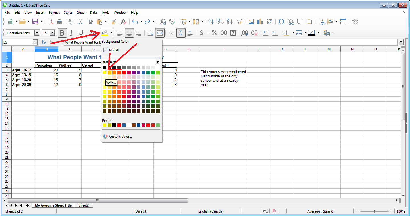Insert Special Character omega icon
The width and height of the screenshot is (410, 216).
281,22
